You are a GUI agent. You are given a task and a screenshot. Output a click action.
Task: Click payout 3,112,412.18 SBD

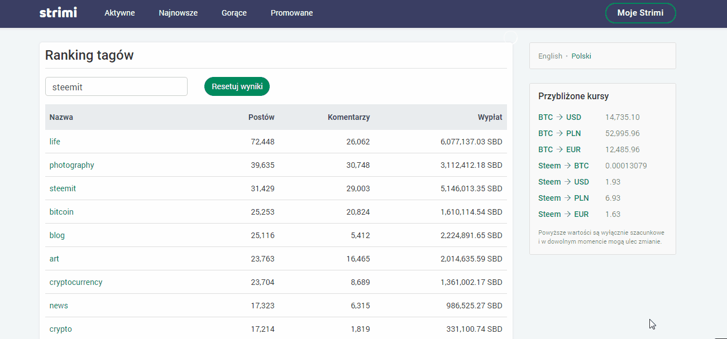pos(471,165)
